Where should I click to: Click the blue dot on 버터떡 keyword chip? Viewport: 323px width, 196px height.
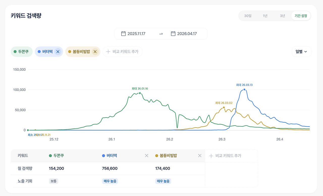click(x=39, y=52)
